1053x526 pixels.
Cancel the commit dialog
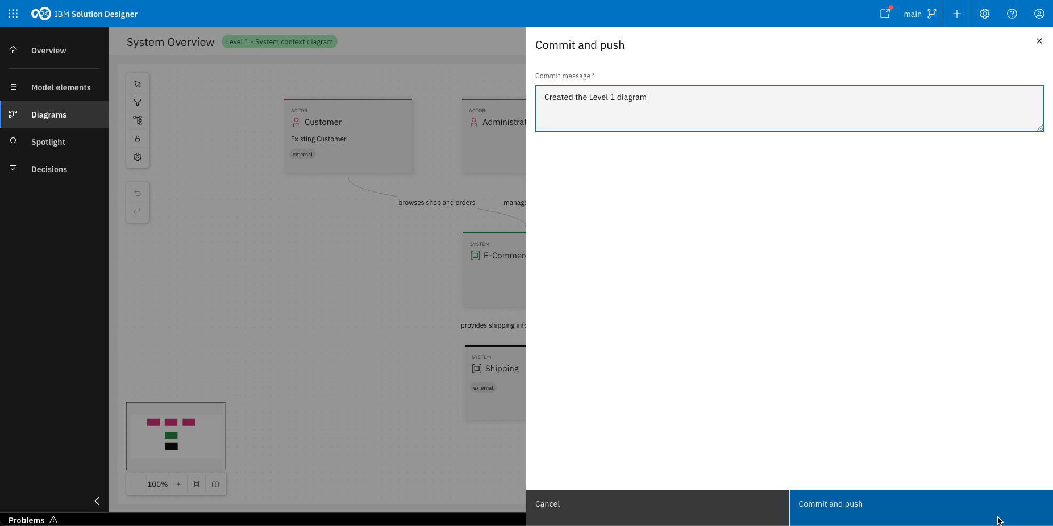657,504
